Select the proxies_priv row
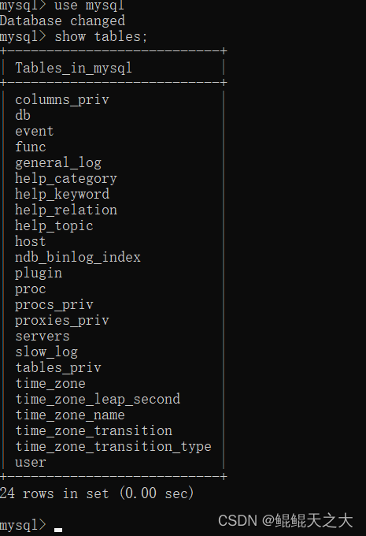The width and height of the screenshot is (366, 536). 62,321
